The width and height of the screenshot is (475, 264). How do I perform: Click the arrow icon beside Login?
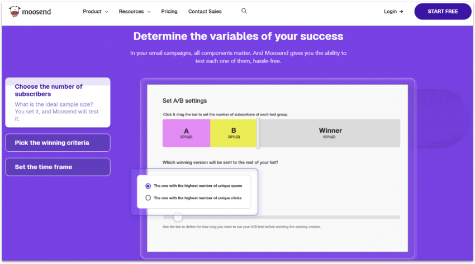pyautogui.click(x=401, y=11)
